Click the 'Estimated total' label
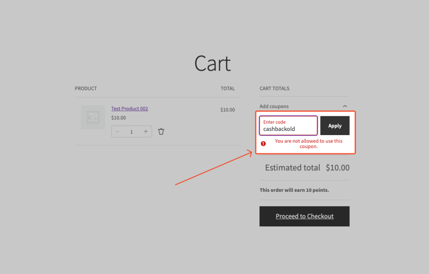 [292, 168]
